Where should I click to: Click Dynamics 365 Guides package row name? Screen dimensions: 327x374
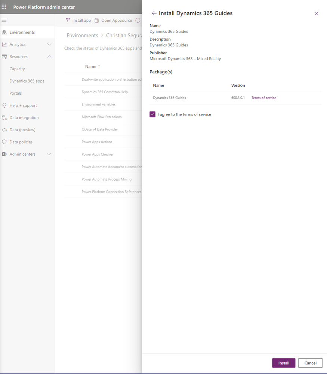(169, 98)
